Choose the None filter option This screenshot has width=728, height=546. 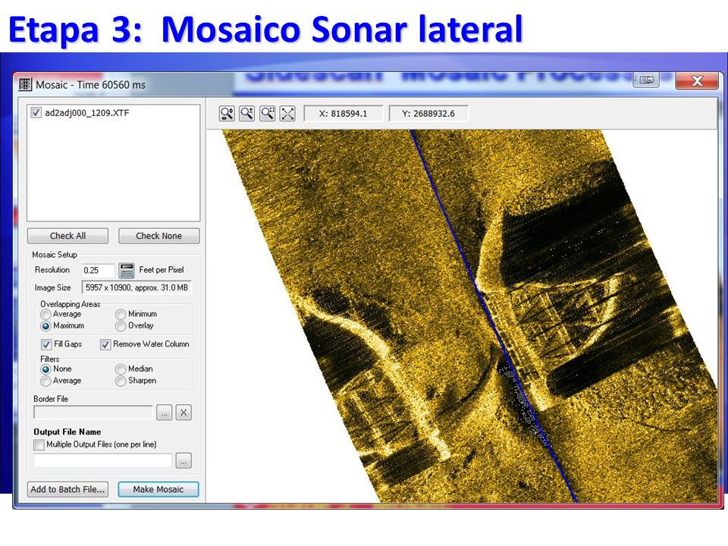click(45, 369)
